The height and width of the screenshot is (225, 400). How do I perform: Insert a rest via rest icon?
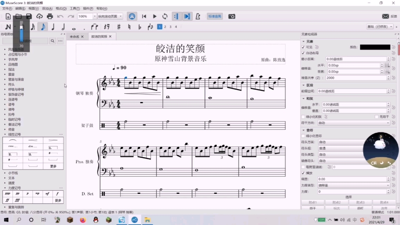107,27
